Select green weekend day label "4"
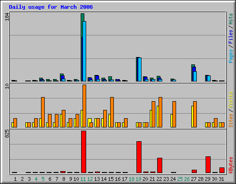 [36, 179]
